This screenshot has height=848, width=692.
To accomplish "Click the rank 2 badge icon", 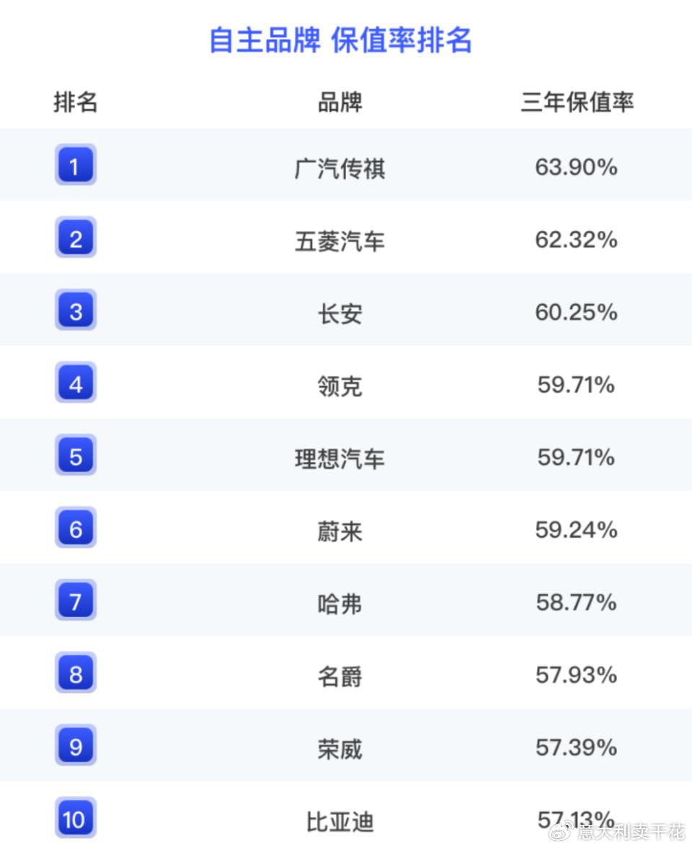I will (76, 237).
